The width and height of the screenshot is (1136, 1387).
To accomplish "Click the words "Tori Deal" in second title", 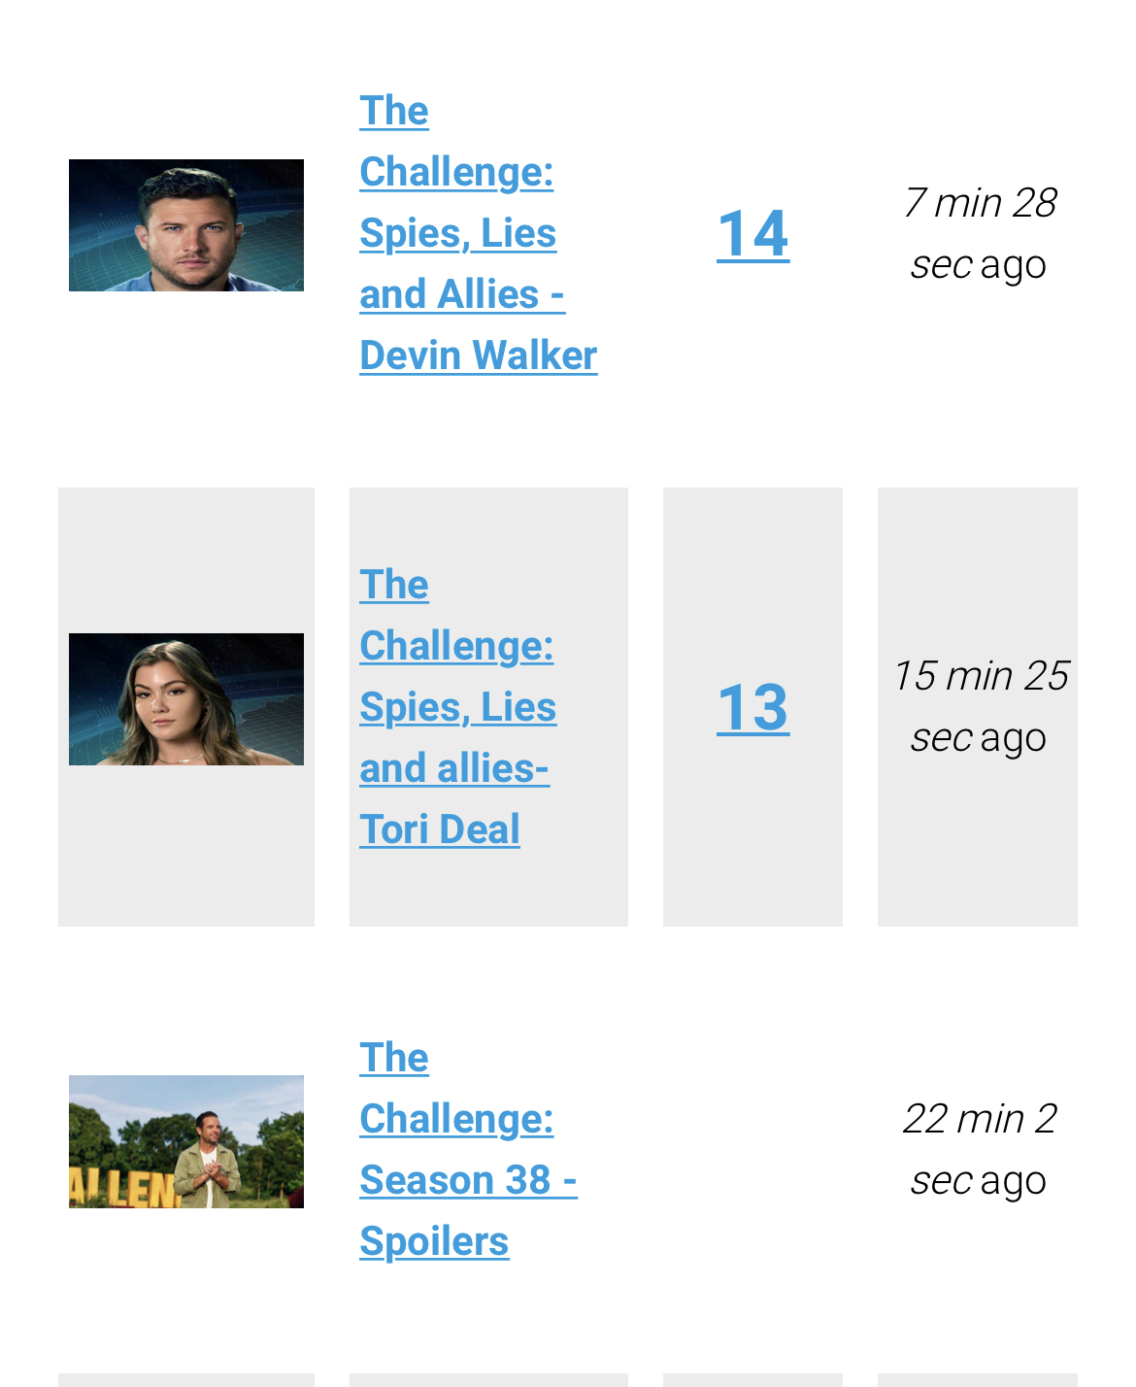I will pyautogui.click(x=440, y=829).
